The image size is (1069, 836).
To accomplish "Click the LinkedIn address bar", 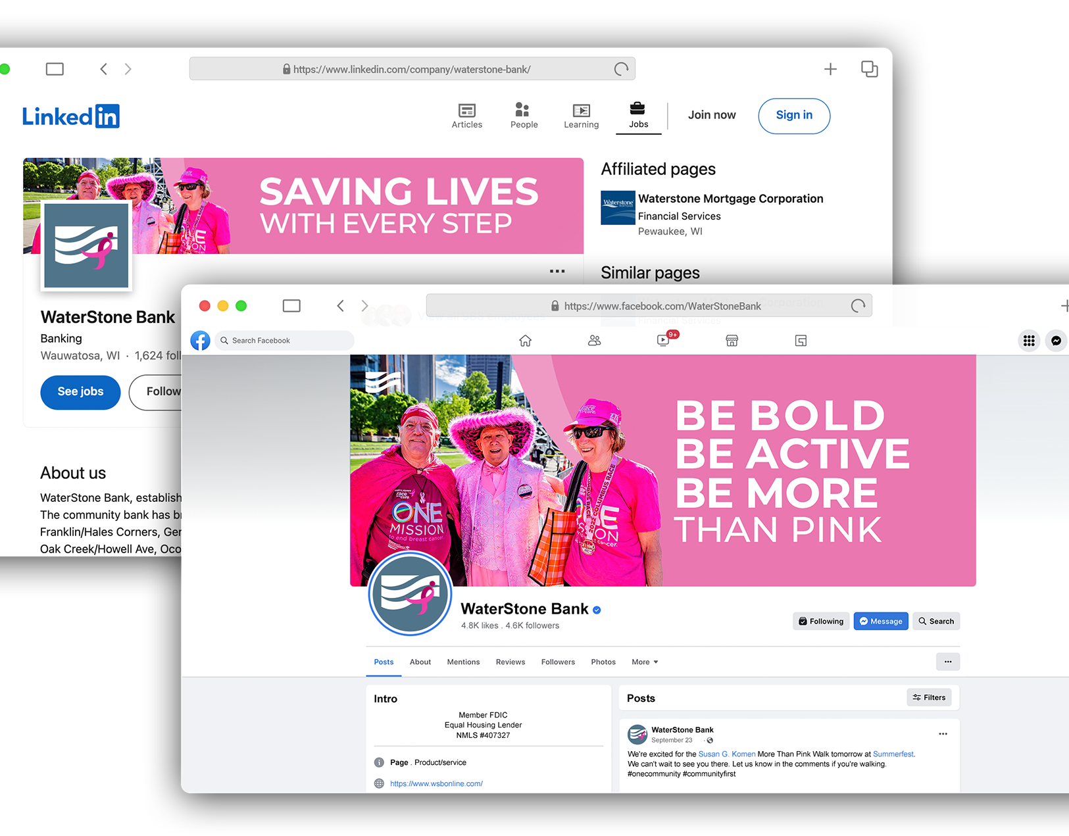I will [x=412, y=69].
